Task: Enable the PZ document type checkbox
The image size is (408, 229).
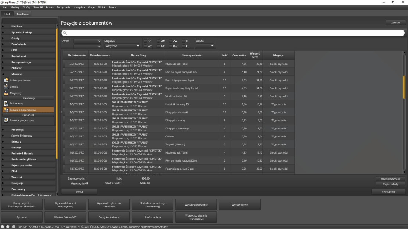Action: tap(145, 41)
